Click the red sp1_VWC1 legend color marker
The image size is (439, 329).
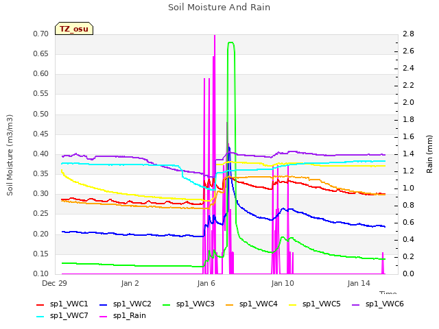(x=40, y=304)
